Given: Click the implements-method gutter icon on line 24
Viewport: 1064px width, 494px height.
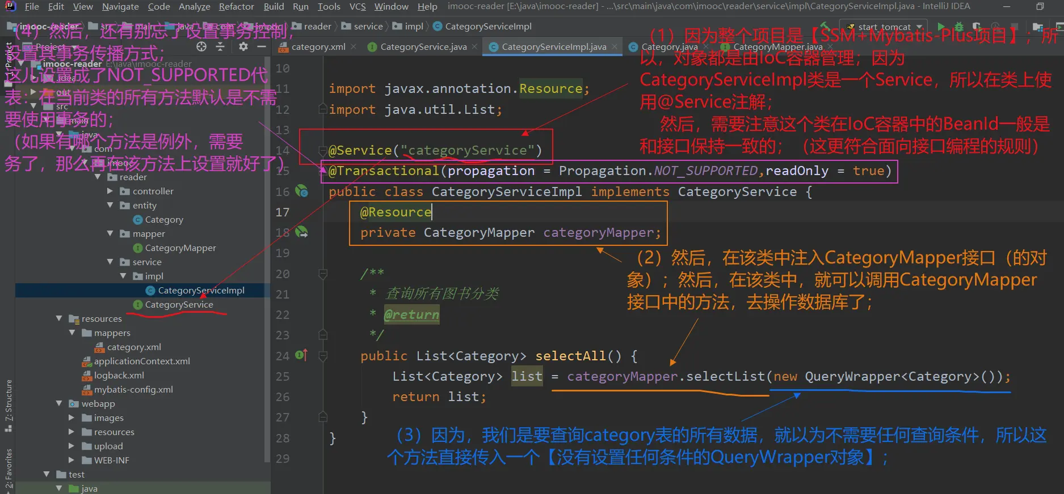Looking at the screenshot, I should coord(301,356).
